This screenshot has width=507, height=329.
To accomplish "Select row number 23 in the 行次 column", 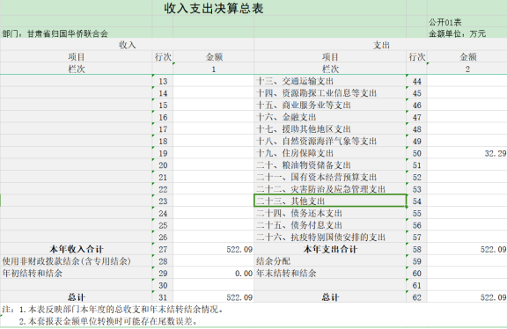I will point(163,201).
